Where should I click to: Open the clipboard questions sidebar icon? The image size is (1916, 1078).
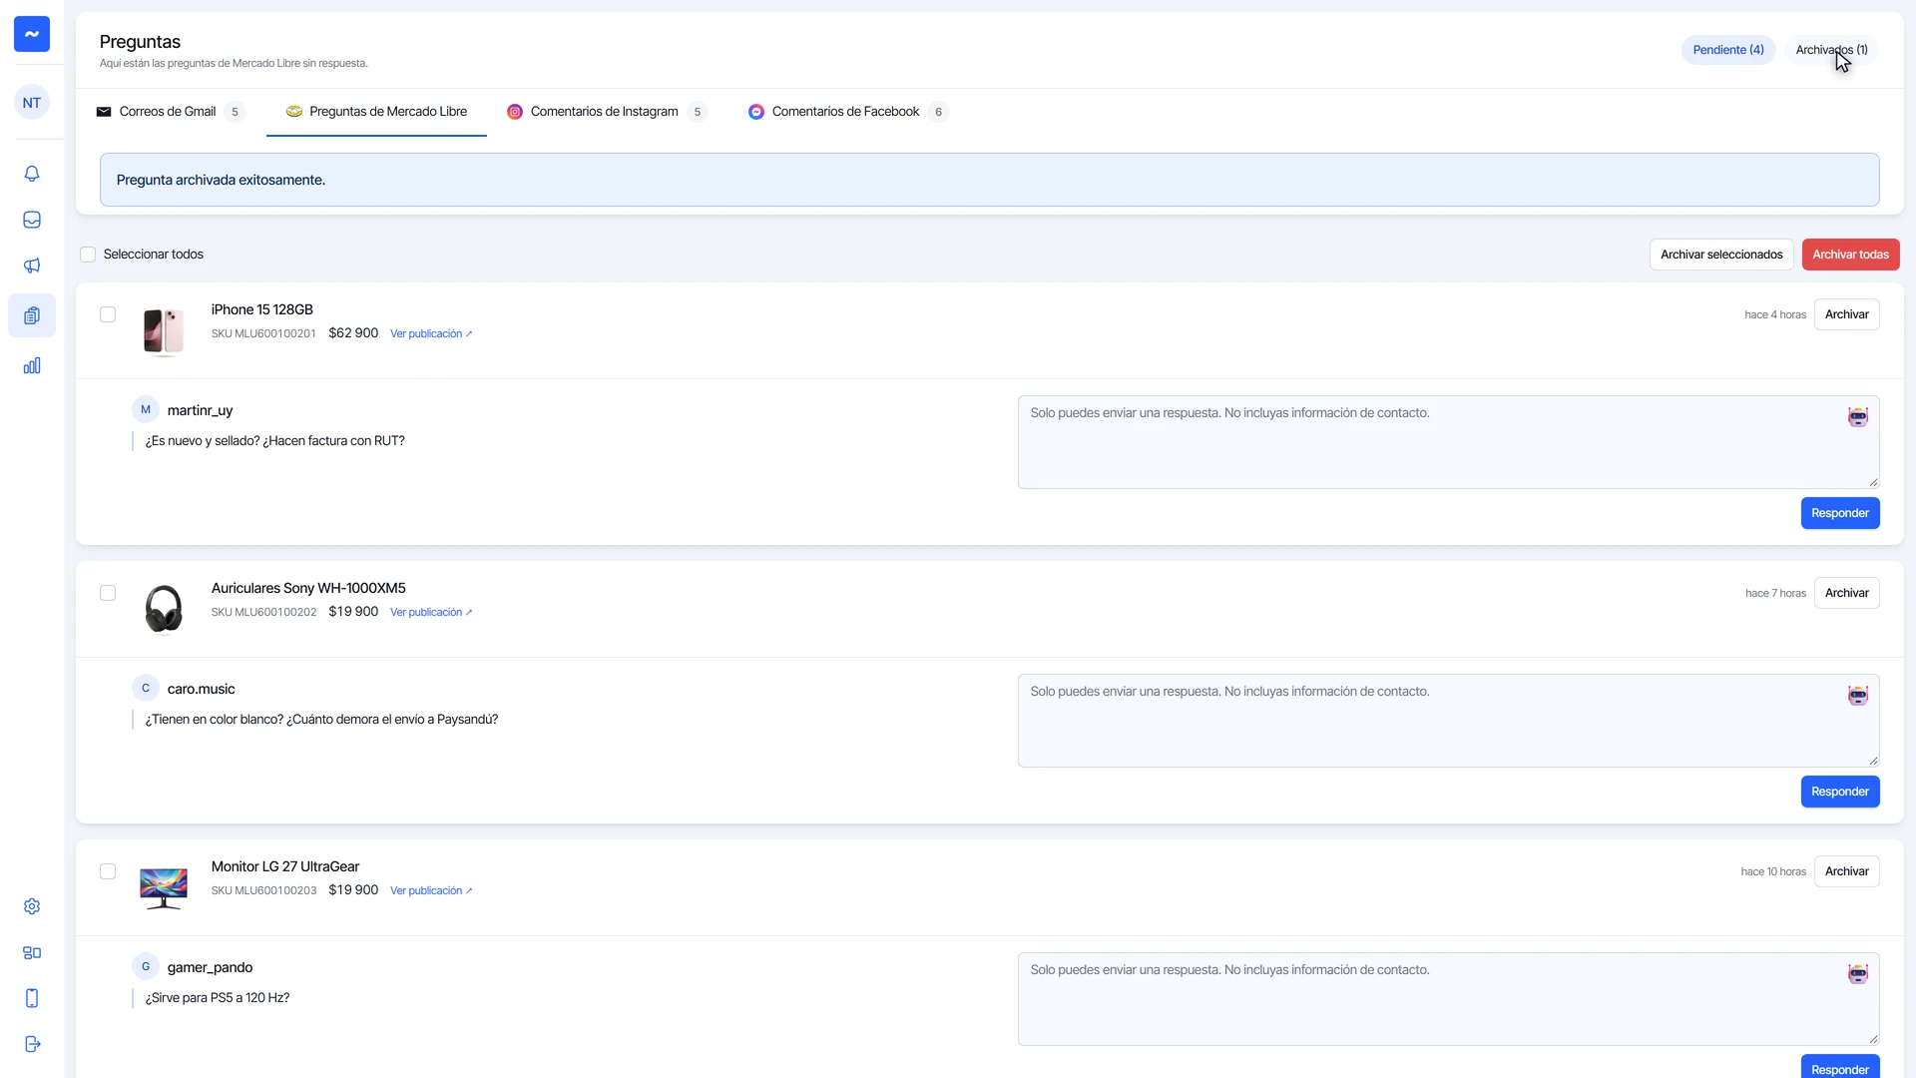pyautogui.click(x=32, y=315)
